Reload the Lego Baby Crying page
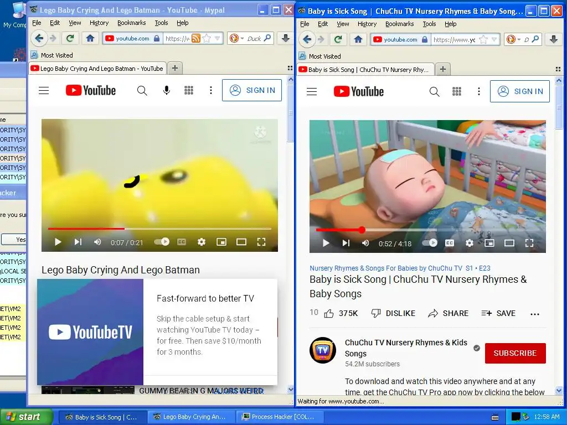 coord(70,38)
